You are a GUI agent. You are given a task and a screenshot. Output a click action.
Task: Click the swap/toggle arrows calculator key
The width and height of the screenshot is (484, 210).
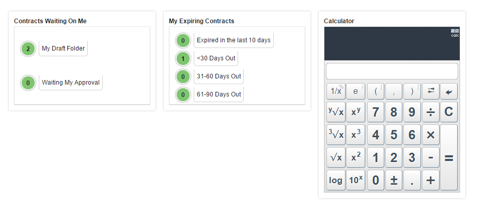(431, 91)
